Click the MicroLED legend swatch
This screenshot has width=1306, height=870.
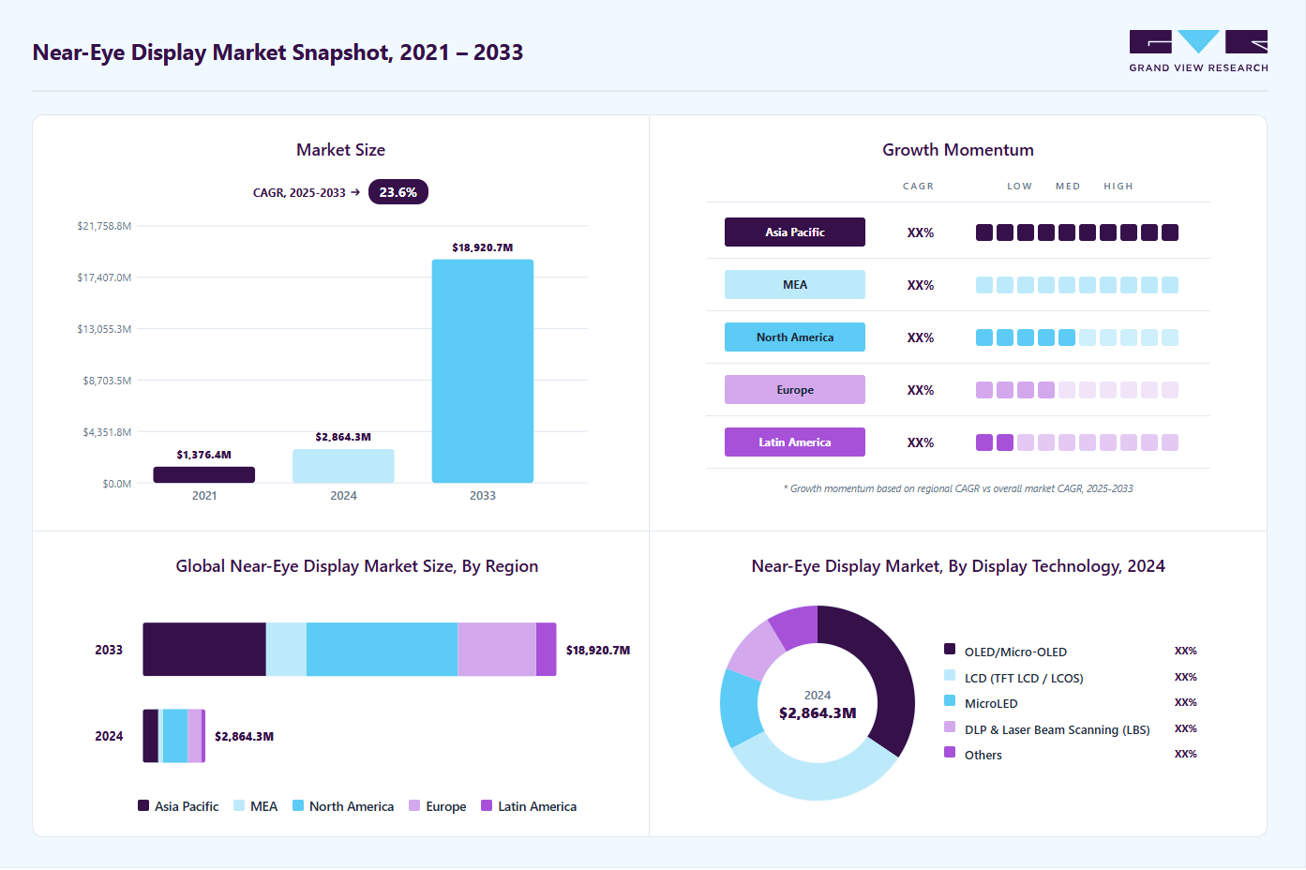pos(950,700)
